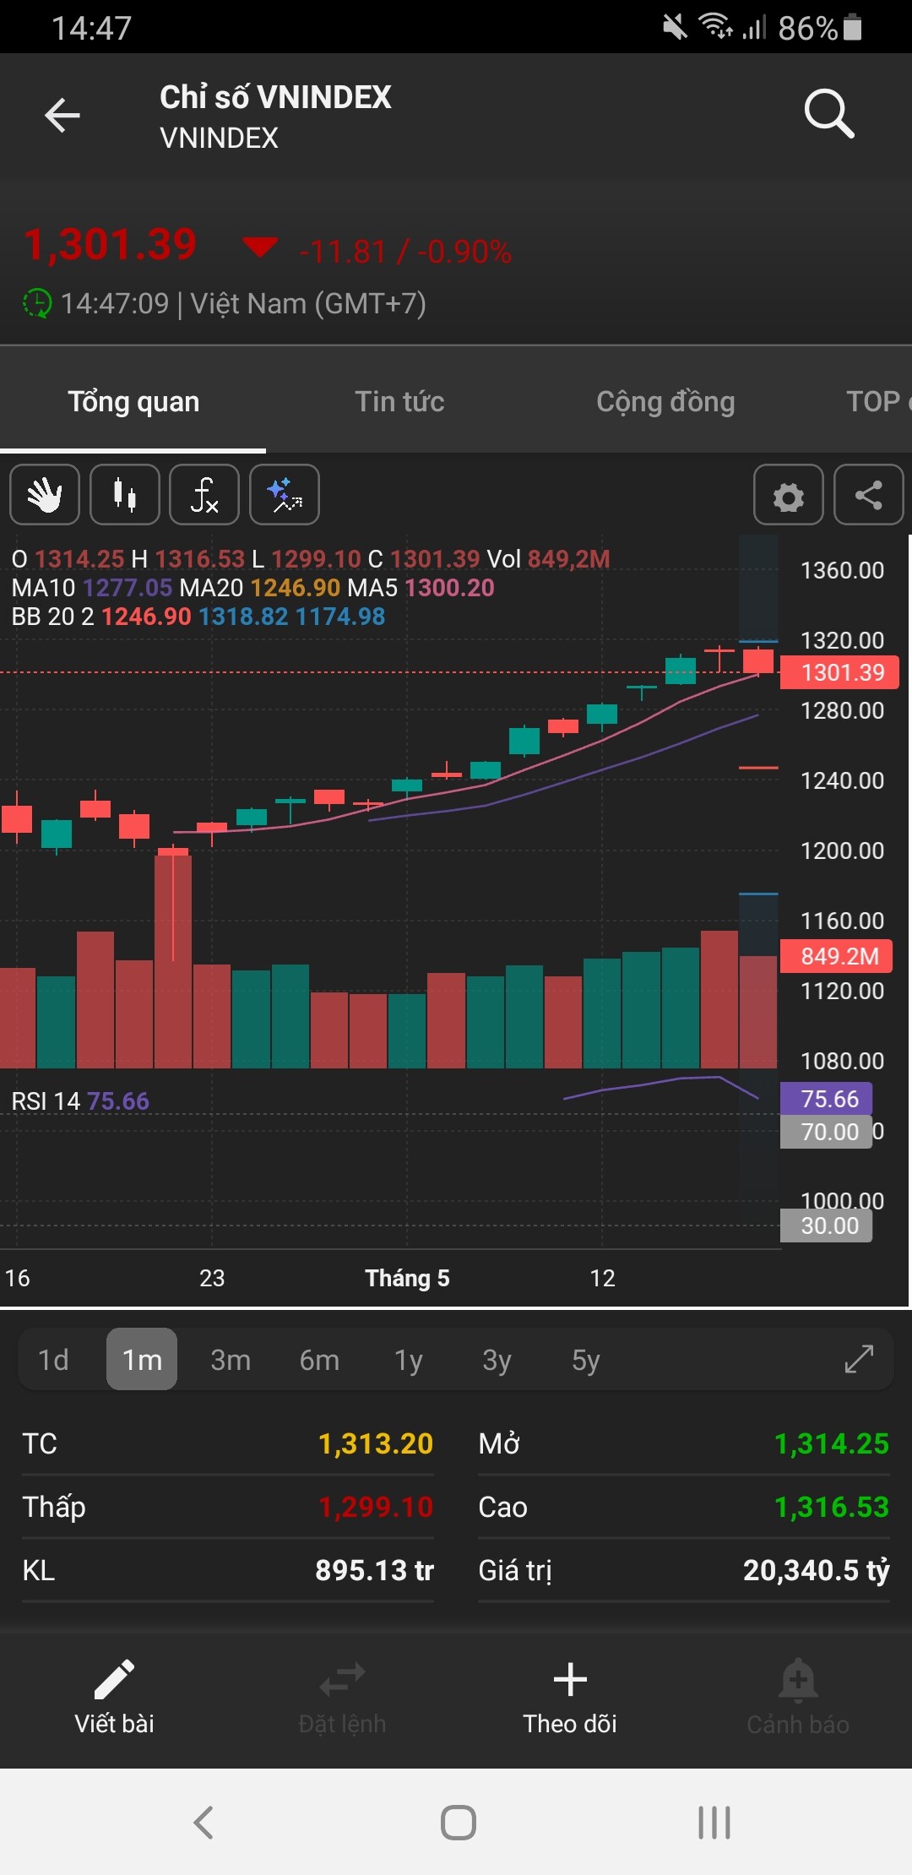Image resolution: width=912 pixels, height=1875 pixels.
Task: Select the 3m timeframe
Action: pyautogui.click(x=231, y=1360)
